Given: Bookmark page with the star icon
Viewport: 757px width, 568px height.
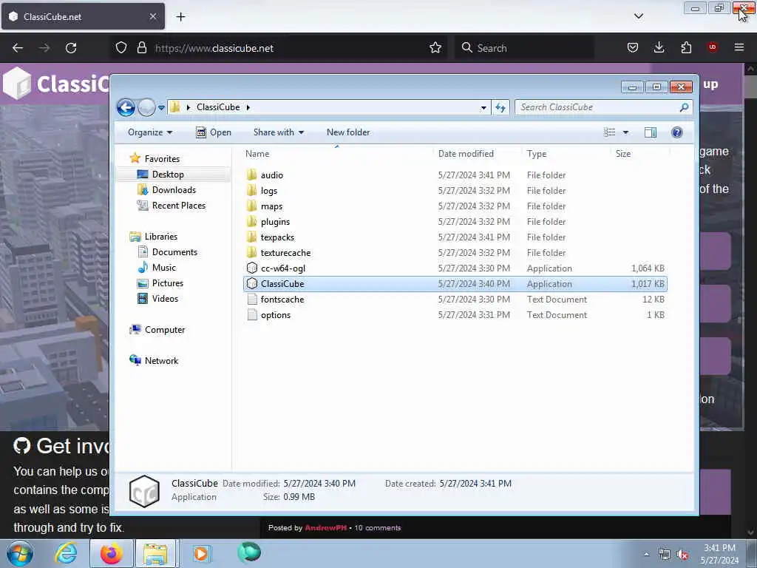Looking at the screenshot, I should coord(435,47).
